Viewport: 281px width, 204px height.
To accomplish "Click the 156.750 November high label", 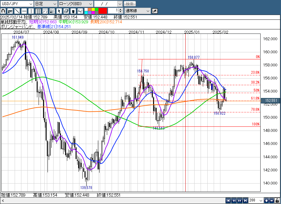I will 143,71.
